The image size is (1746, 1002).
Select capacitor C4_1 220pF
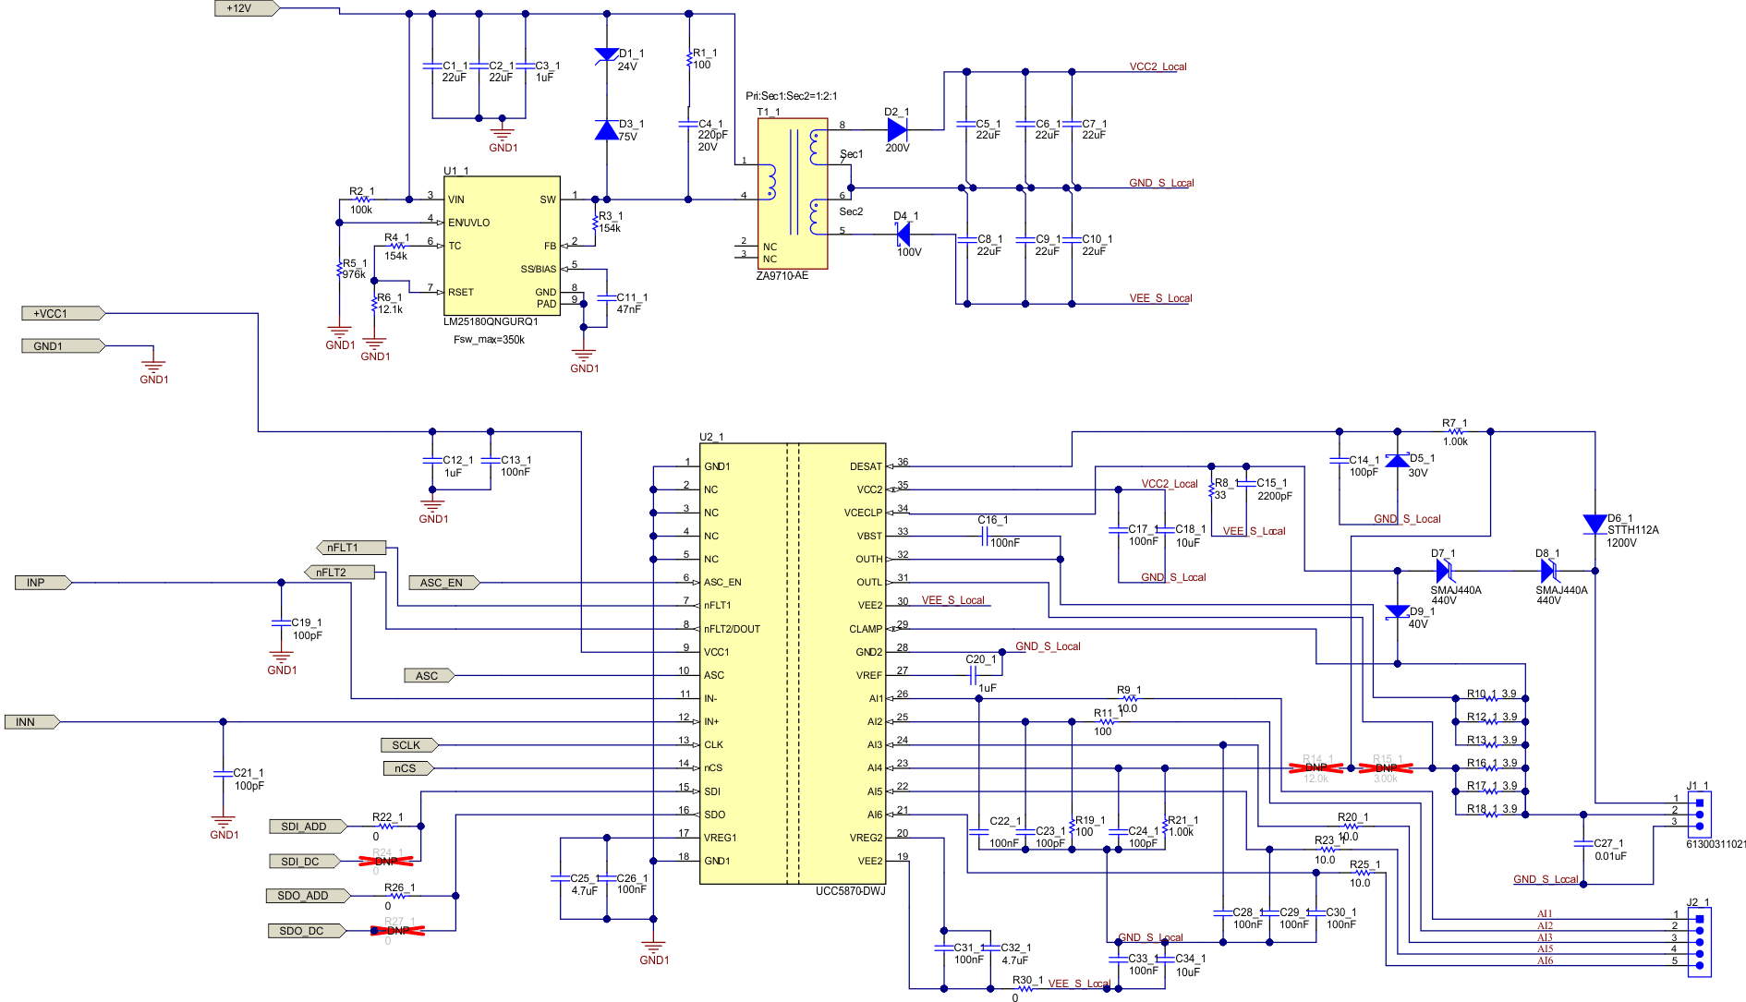(x=688, y=124)
